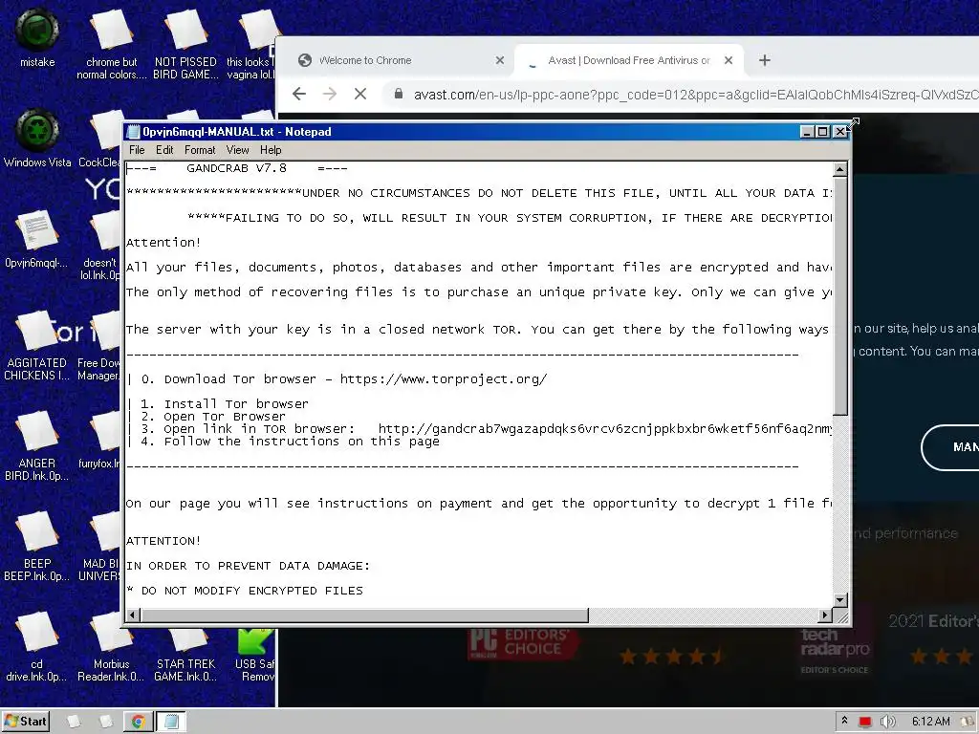Open the 'mistake' desktop icon

click(37, 37)
